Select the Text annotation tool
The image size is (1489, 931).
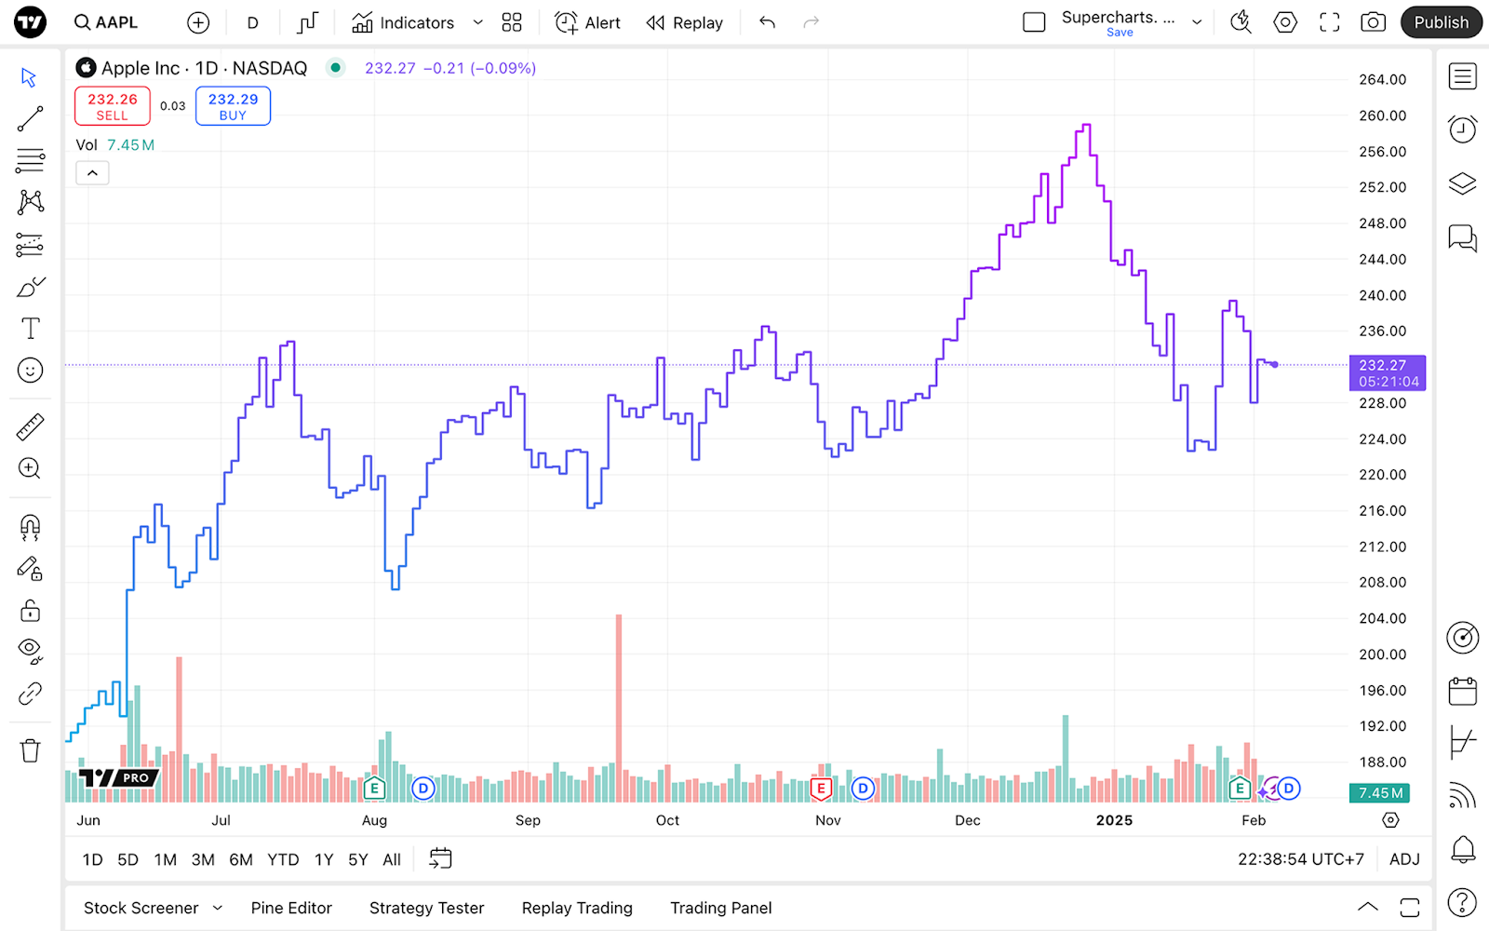point(30,328)
